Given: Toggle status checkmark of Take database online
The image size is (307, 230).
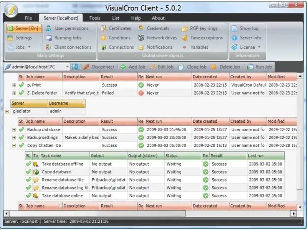Looking at the screenshot, I should [x=28, y=195].
